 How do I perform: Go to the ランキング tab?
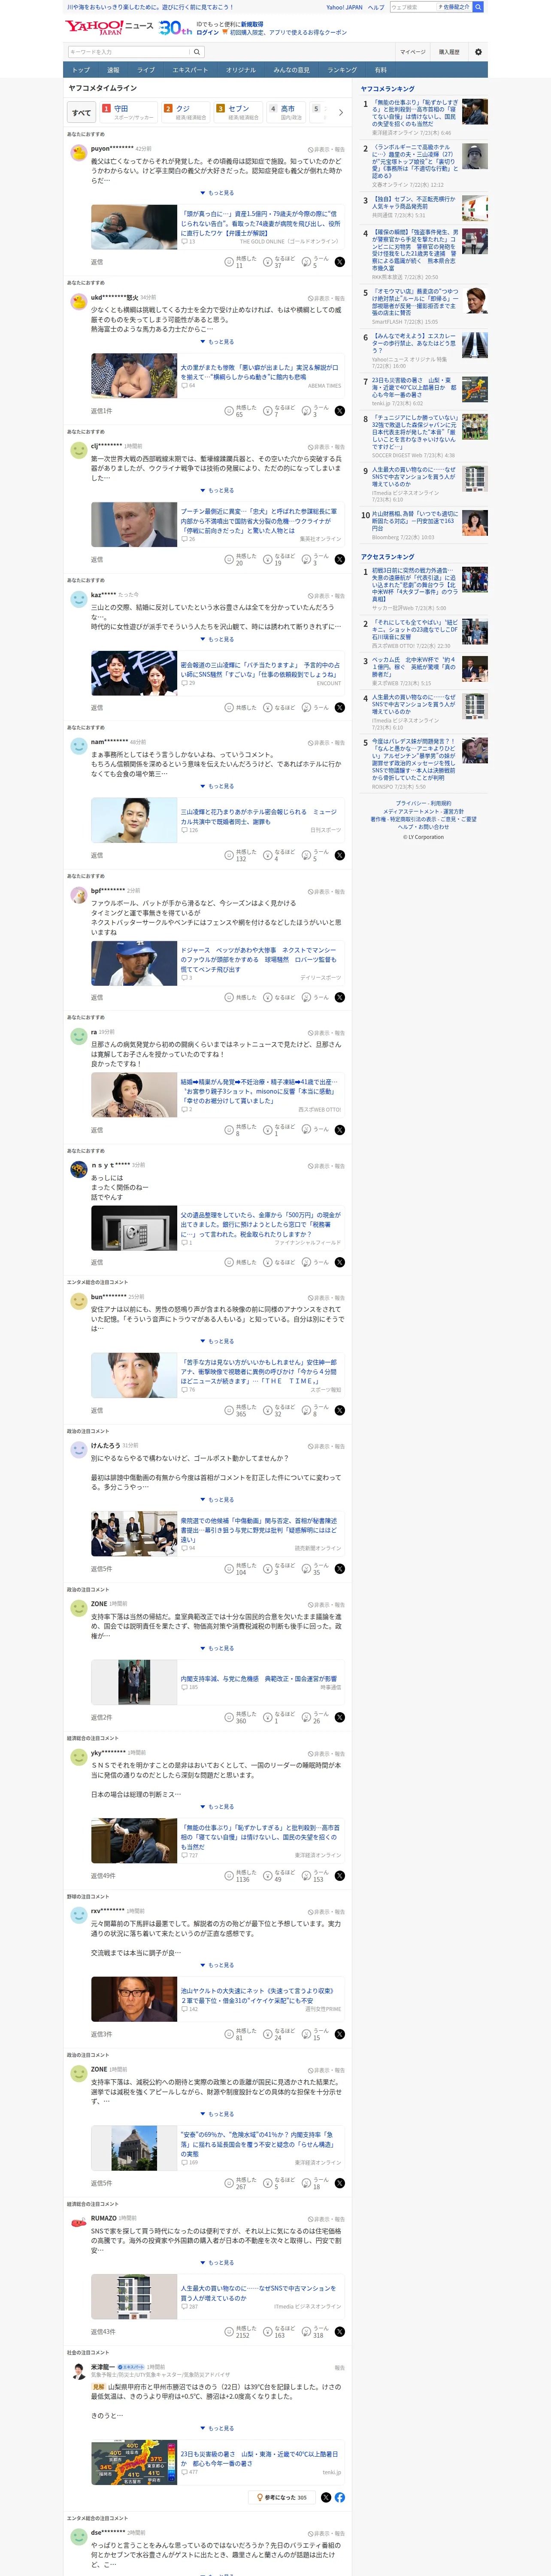click(x=342, y=70)
